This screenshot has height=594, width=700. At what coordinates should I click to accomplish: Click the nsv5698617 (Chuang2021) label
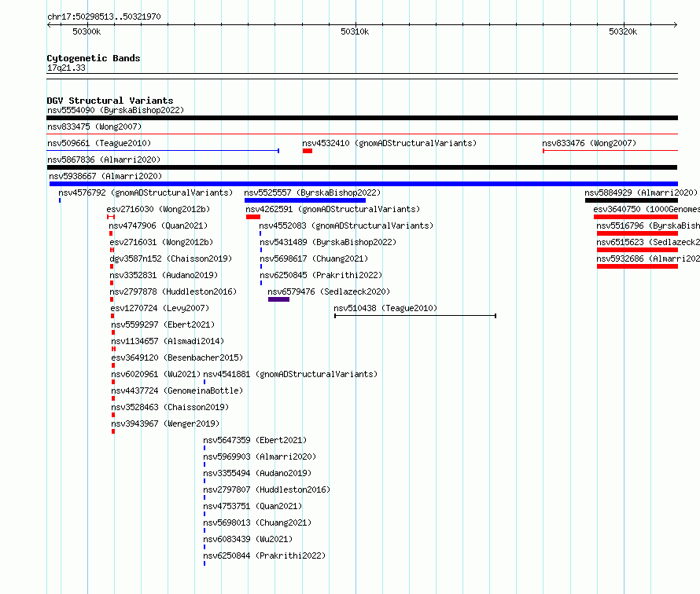pos(314,258)
